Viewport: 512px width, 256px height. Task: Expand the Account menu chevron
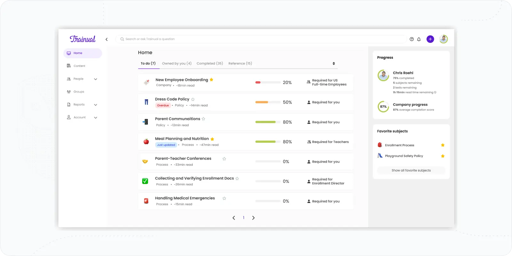[x=95, y=117]
